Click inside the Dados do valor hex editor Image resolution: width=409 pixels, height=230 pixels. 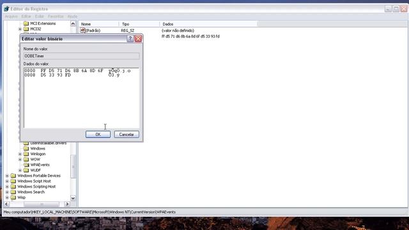coord(81,98)
